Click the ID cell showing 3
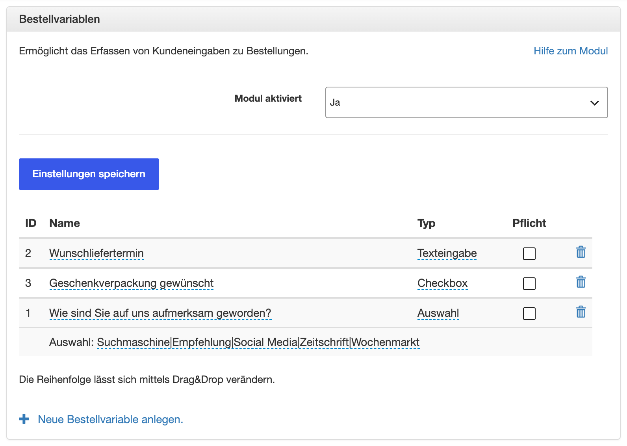 [x=28, y=283]
